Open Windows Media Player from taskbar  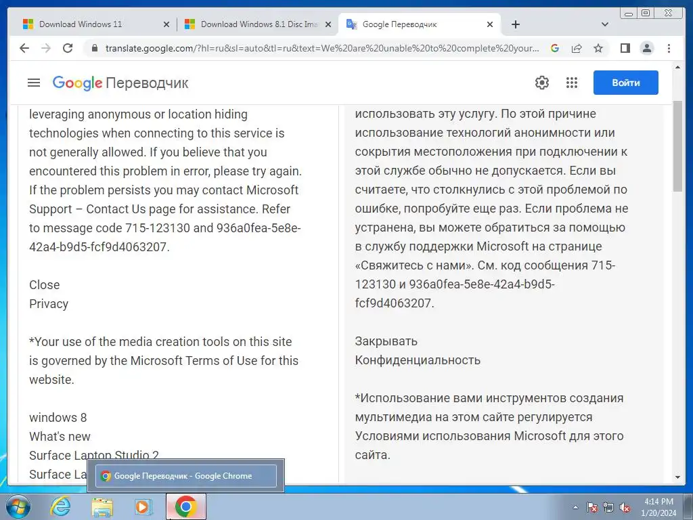coord(143,506)
